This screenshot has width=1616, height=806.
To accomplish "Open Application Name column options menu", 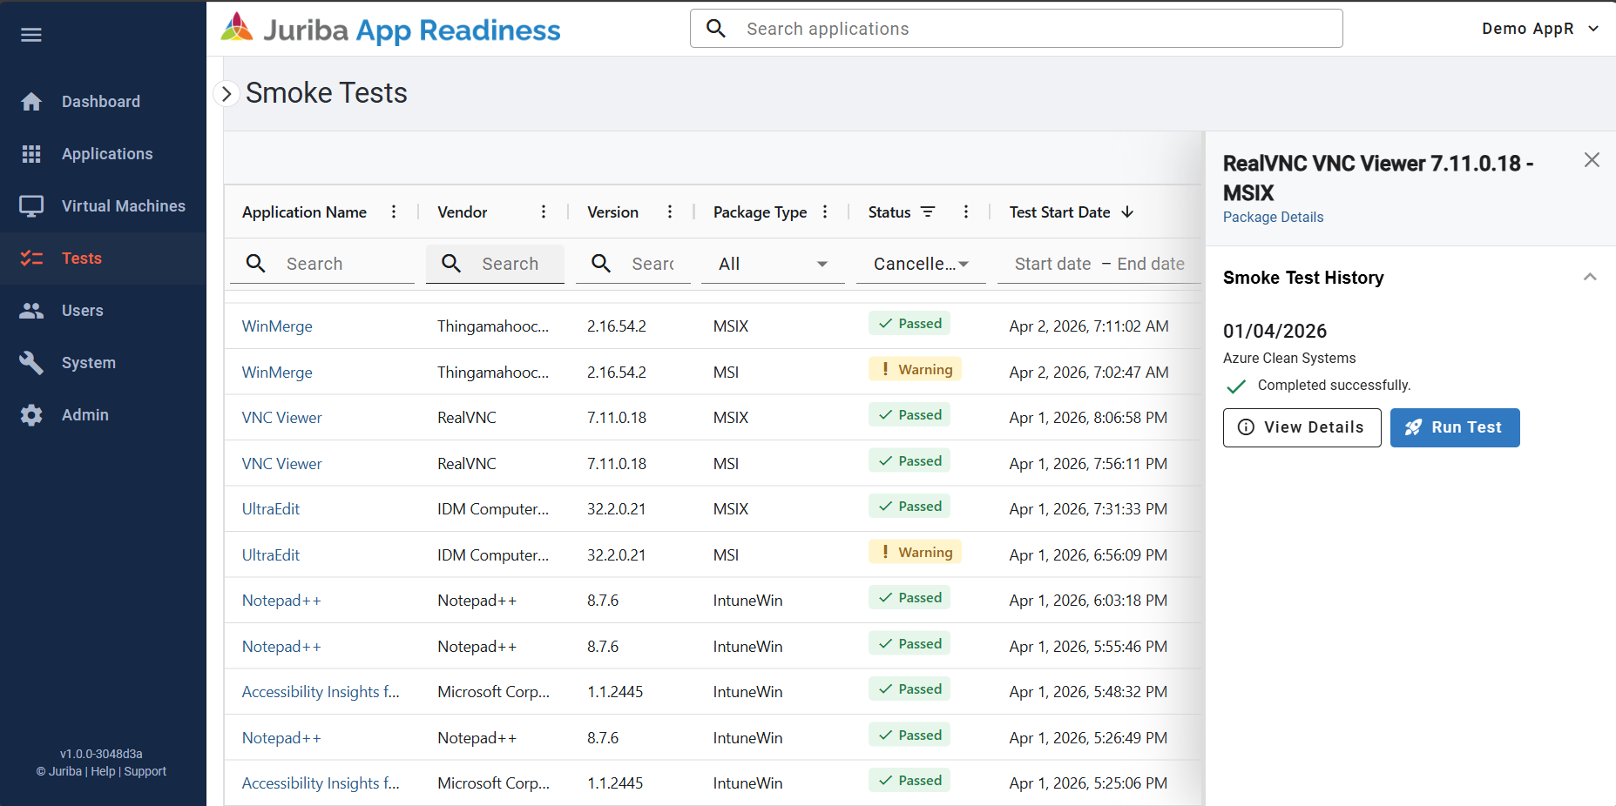I will coord(394,212).
